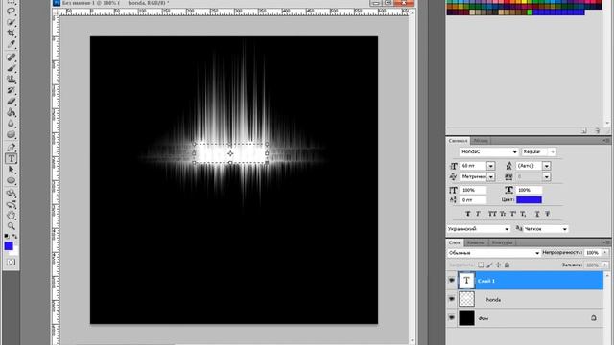Select the 3D Orbit camera tool
The width and height of the screenshot is (614, 345).
click(11, 204)
